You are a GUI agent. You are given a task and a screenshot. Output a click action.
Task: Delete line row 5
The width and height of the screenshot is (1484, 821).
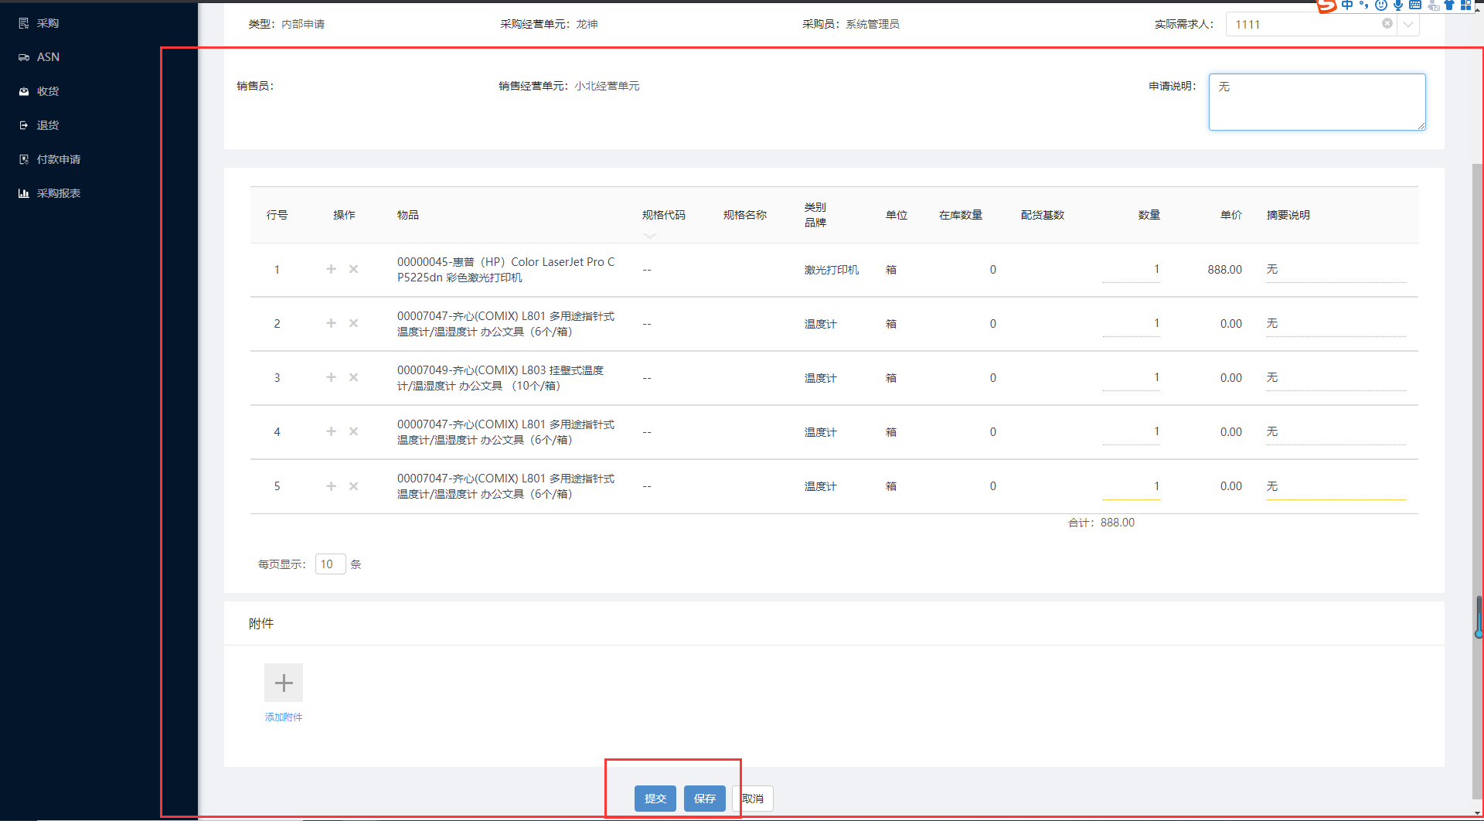(353, 486)
